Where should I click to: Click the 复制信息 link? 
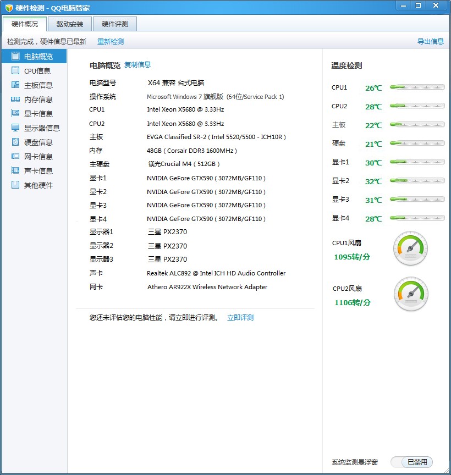click(137, 64)
